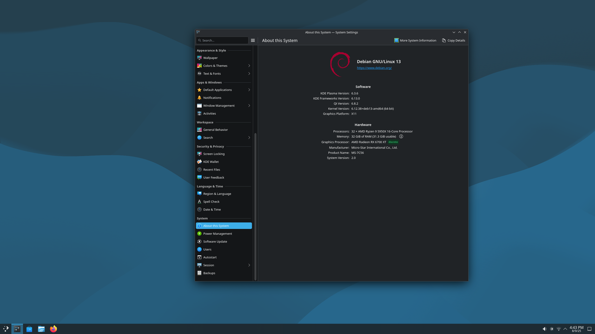This screenshot has width=595, height=334.
Task: Click the kernel version text 6.12.38
Action: click(x=372, y=109)
